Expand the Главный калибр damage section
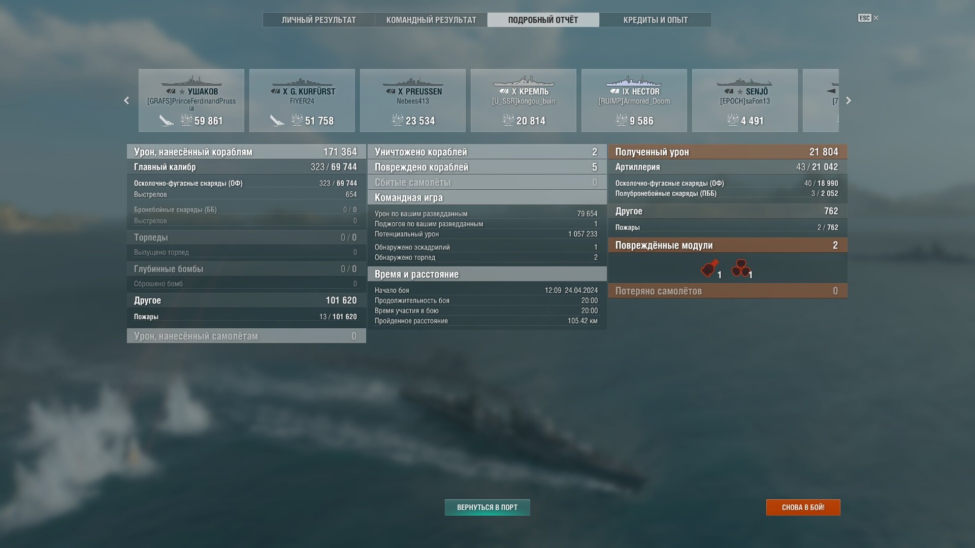The height and width of the screenshot is (548, 975). tap(246, 167)
